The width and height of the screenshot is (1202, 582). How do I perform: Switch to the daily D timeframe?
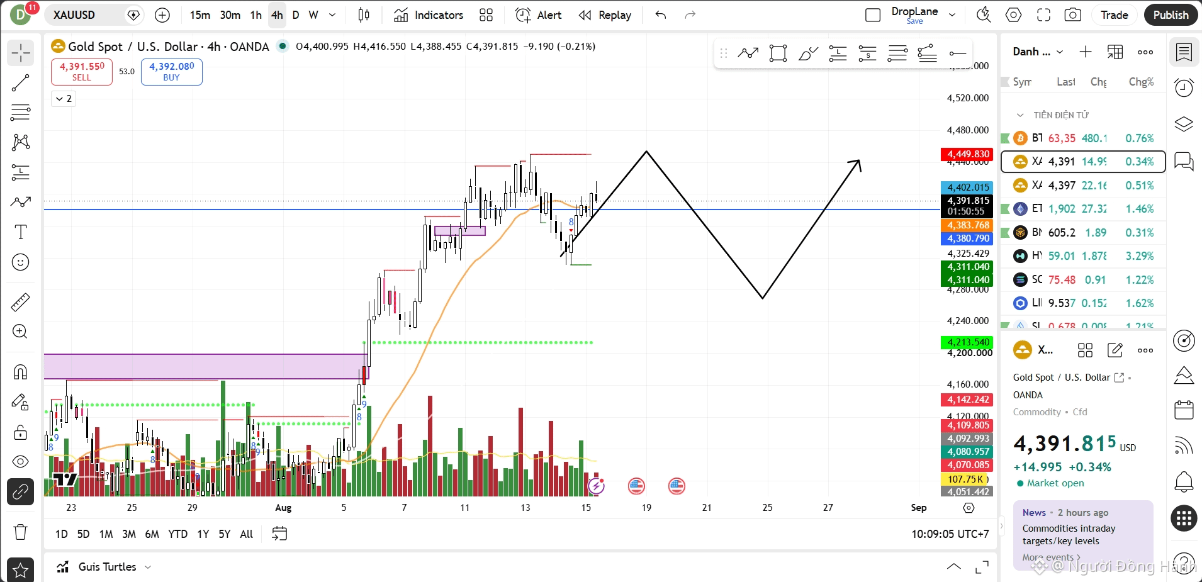tap(296, 15)
